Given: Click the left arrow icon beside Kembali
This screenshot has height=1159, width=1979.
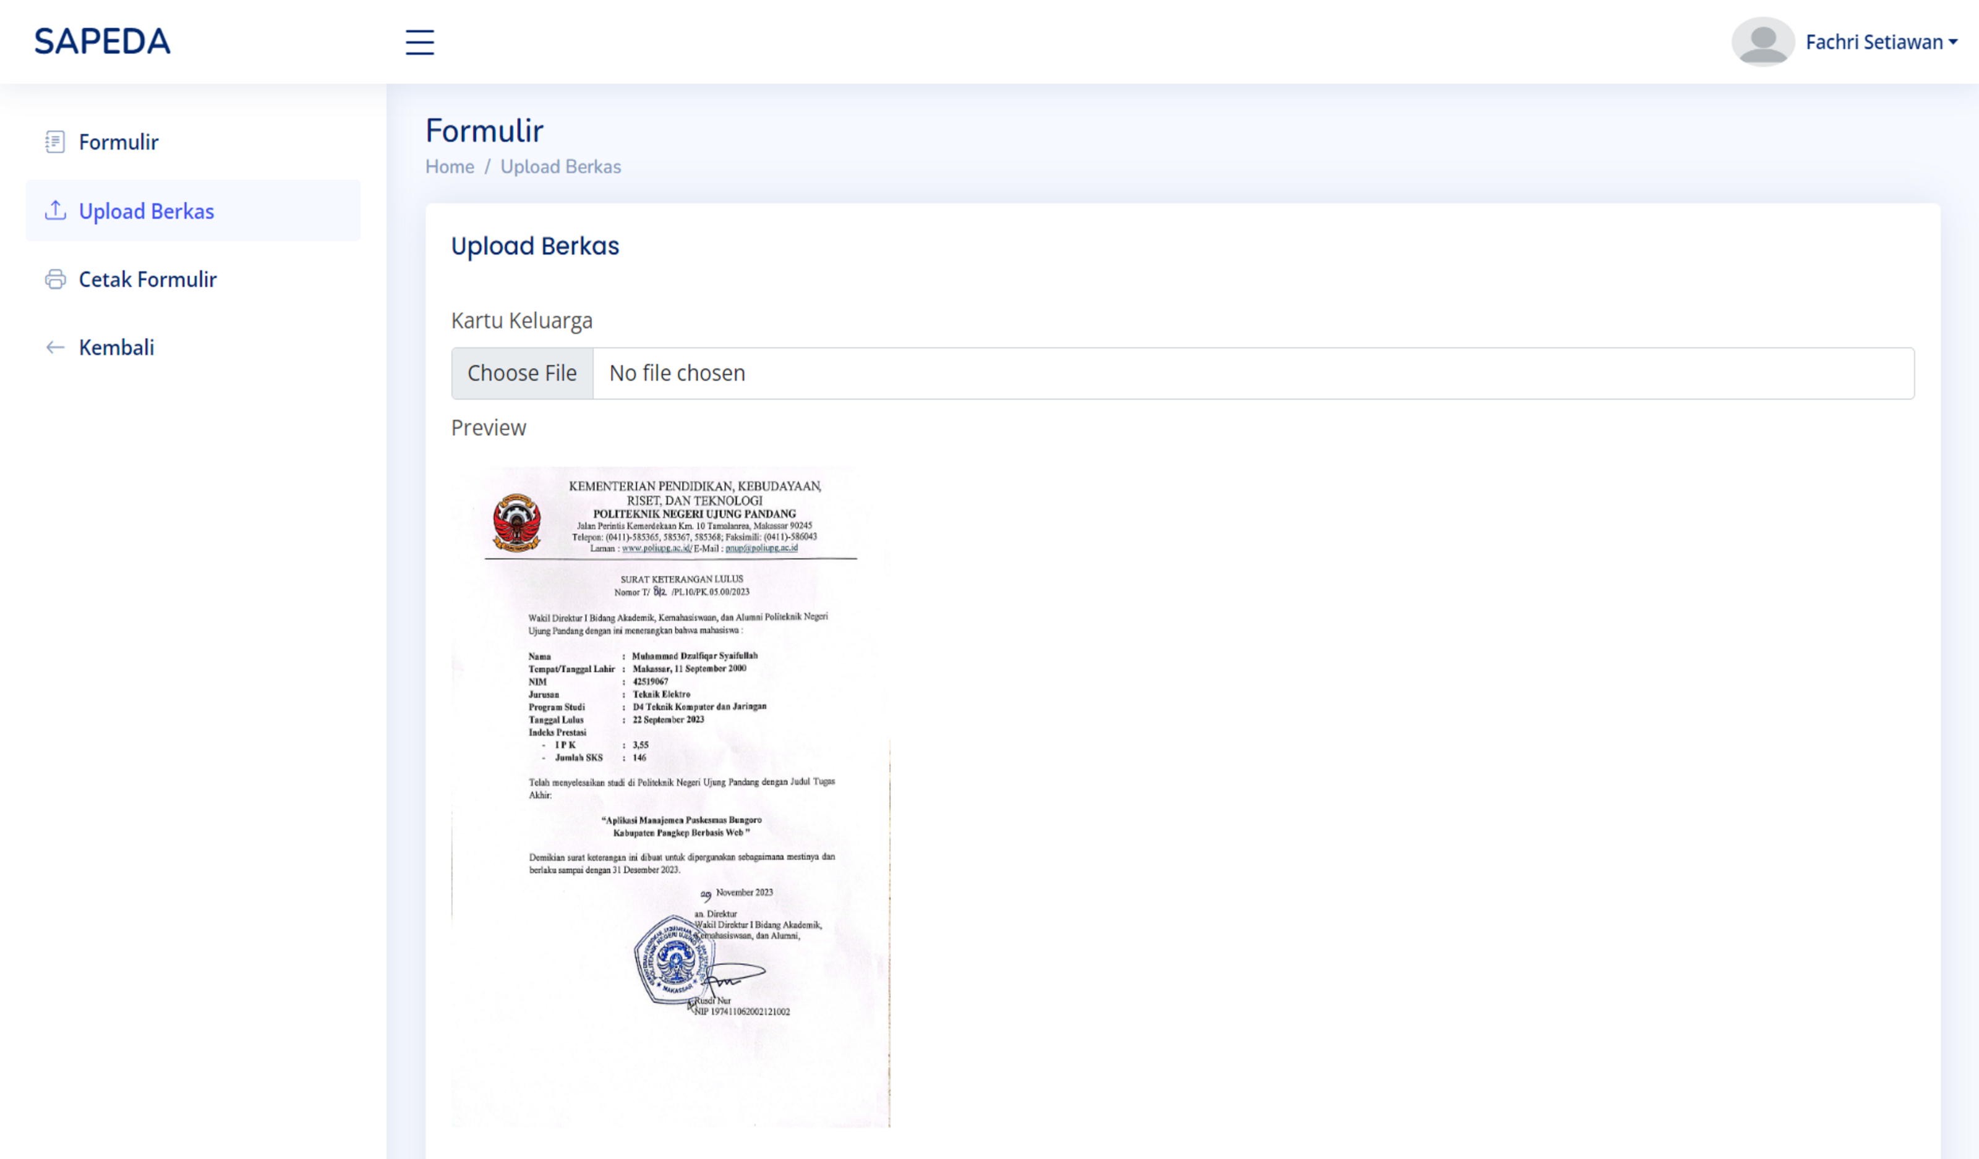Looking at the screenshot, I should pos(55,347).
